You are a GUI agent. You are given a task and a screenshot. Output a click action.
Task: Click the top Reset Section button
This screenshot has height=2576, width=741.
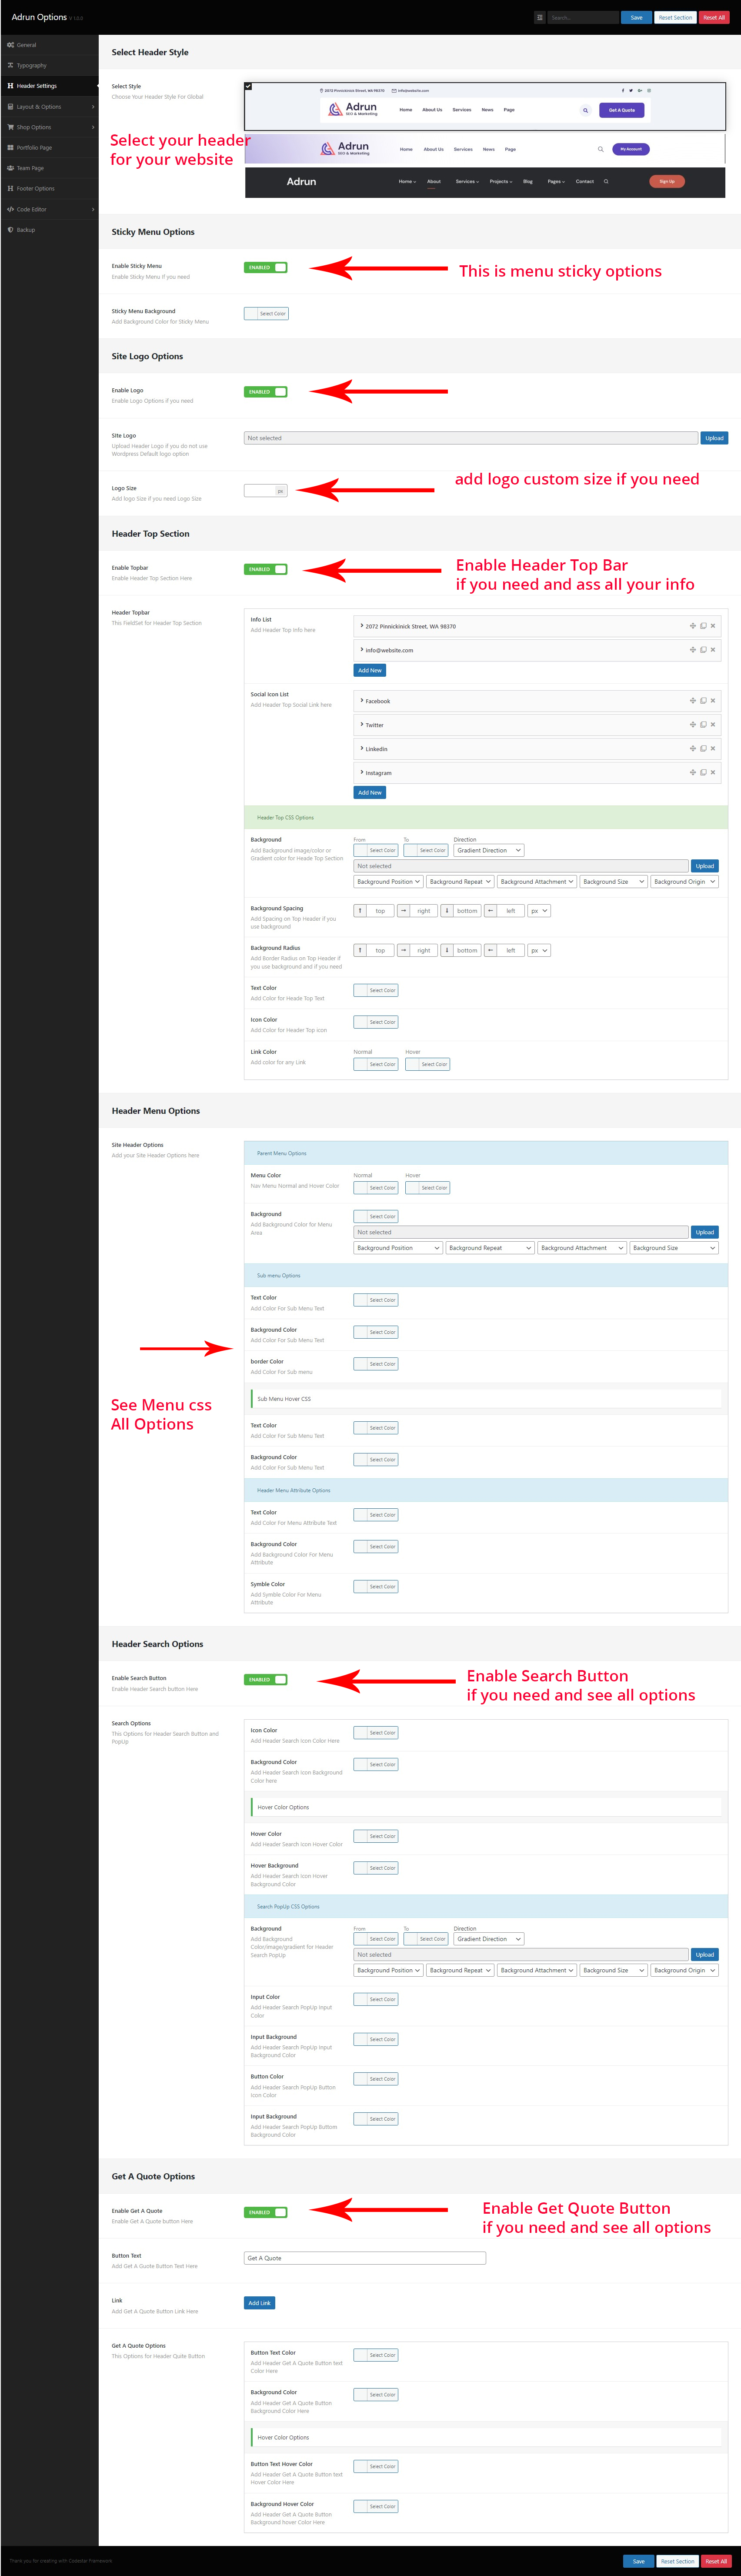tap(675, 17)
